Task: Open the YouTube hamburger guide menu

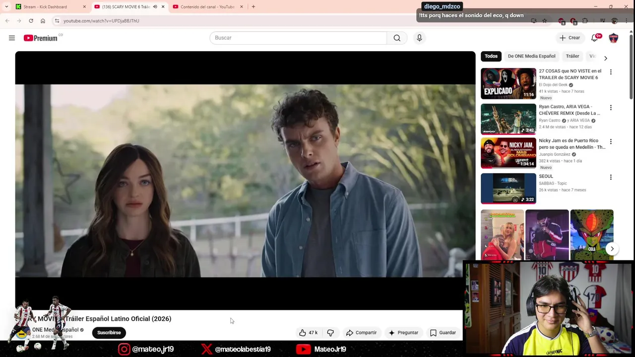Action: pos(12,38)
